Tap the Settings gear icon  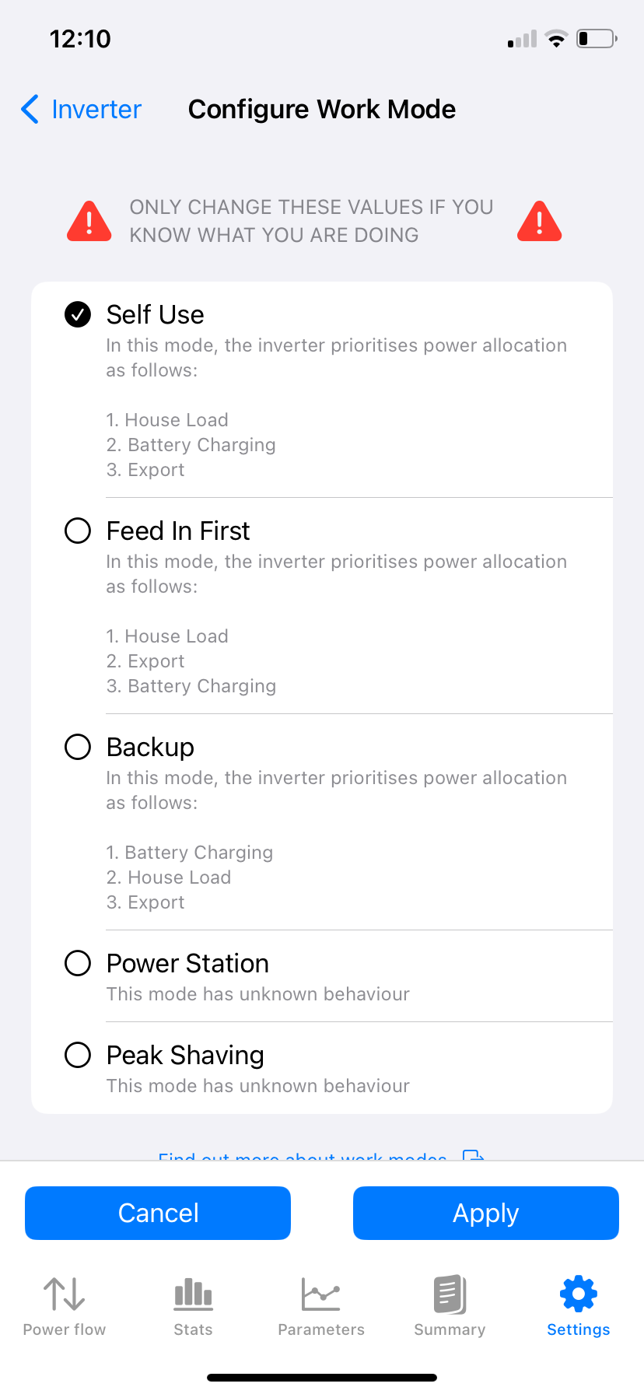[578, 1294]
